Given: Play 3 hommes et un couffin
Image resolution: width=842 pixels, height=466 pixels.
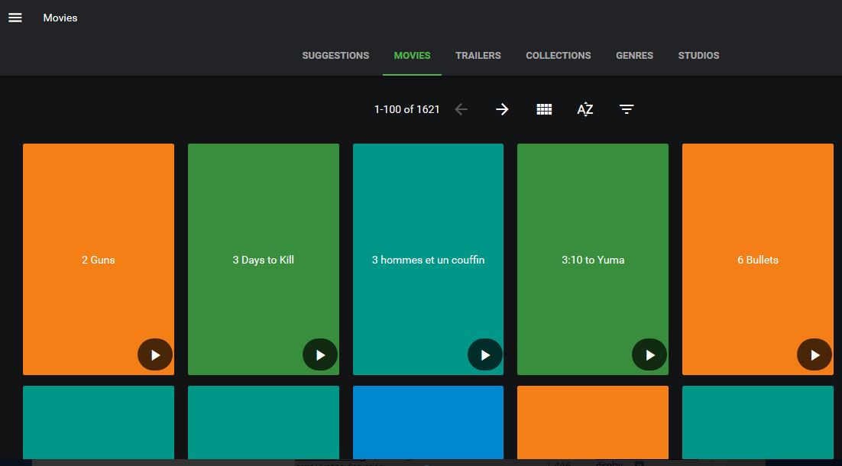Looking at the screenshot, I should pos(485,355).
